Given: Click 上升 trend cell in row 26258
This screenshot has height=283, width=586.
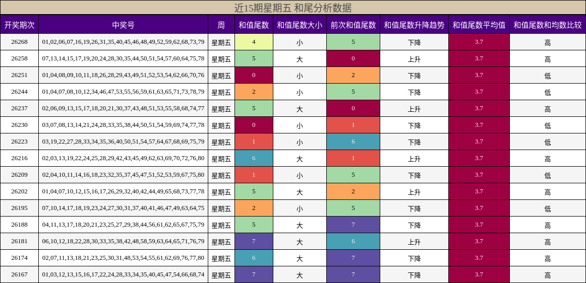Looking at the screenshot, I should tap(414, 58).
